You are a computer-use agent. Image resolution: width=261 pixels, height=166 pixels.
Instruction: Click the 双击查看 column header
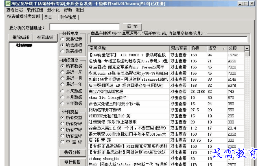tap(180, 48)
